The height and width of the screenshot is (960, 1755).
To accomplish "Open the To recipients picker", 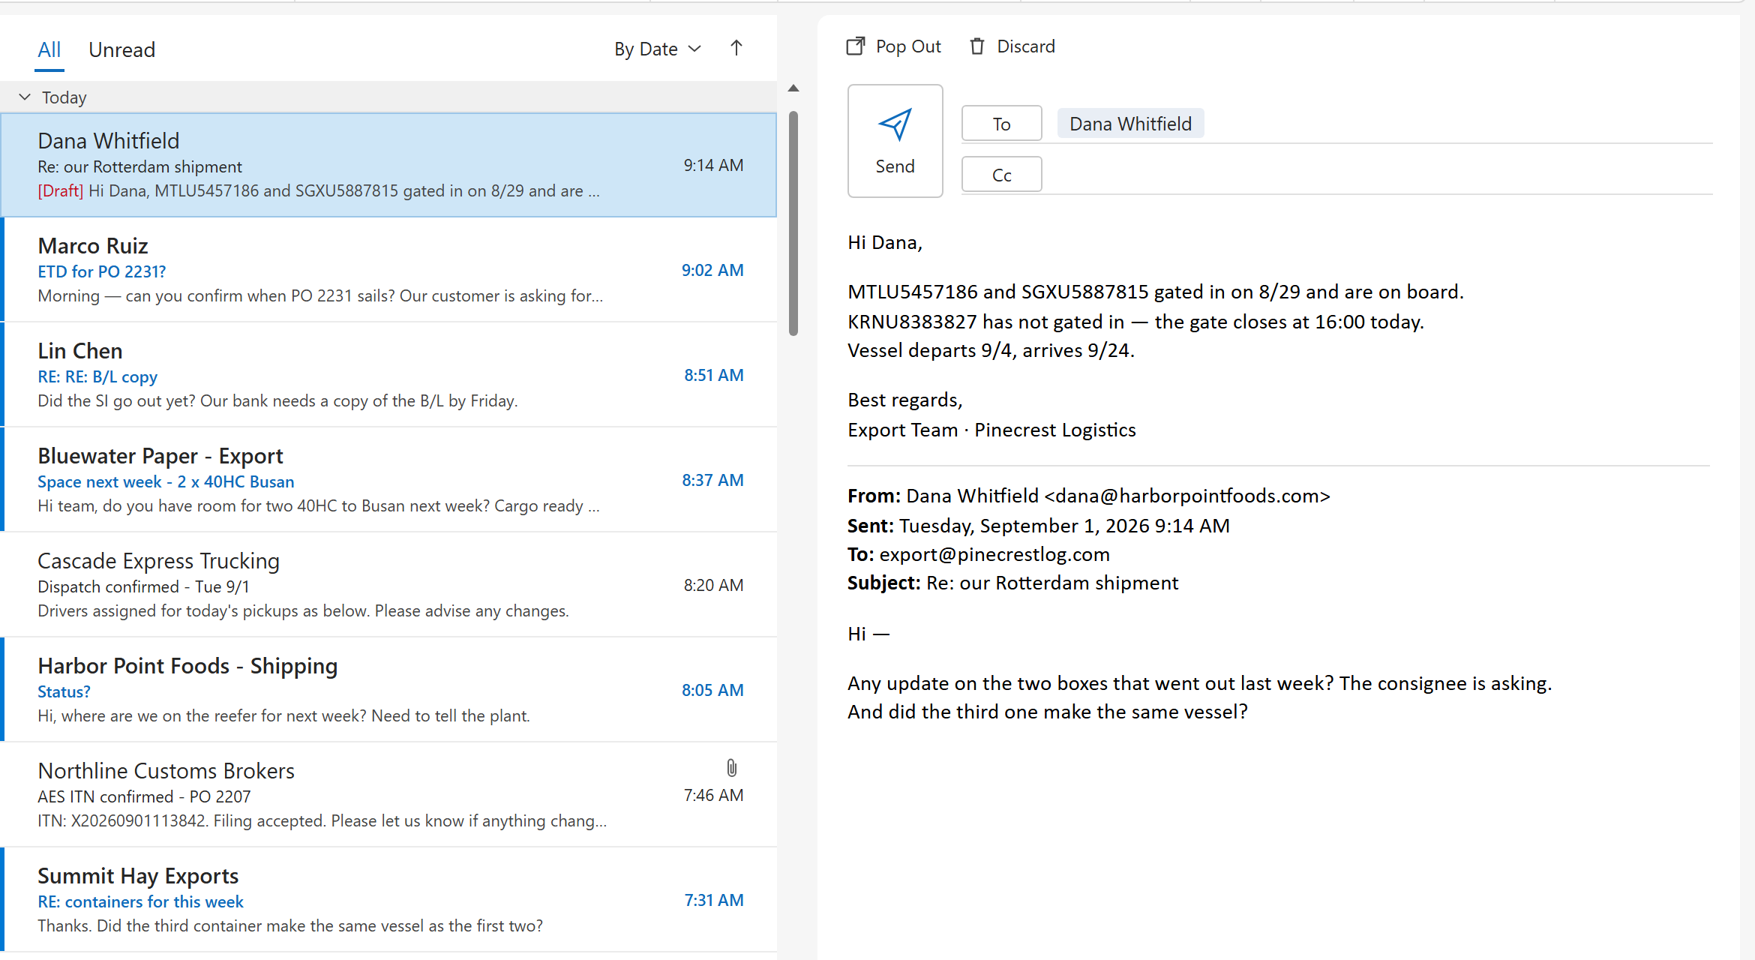I will pyautogui.click(x=1002, y=124).
